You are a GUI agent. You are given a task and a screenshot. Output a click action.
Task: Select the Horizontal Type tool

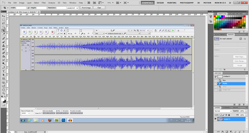(x=4, y=71)
